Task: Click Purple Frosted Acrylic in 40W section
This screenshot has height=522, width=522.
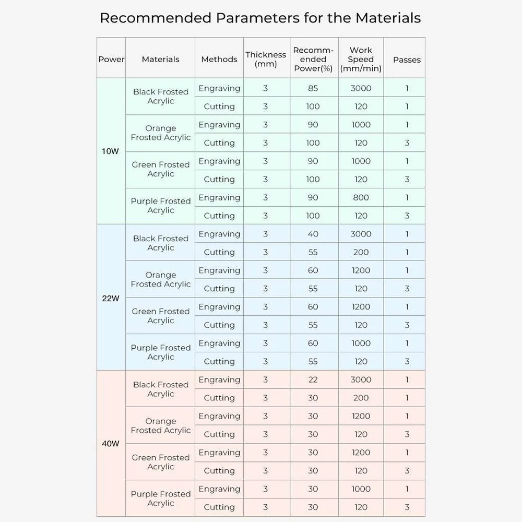Action: click(x=160, y=499)
